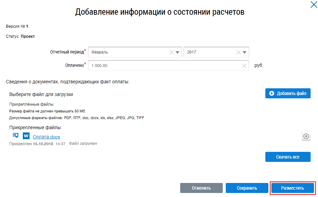Publish using the Разместить button
The height and width of the screenshot is (197, 318).
point(293,188)
